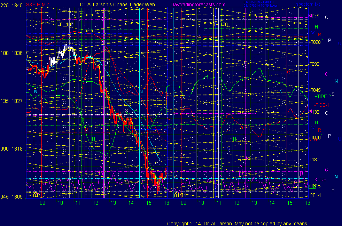
Task: Click the '01/14' date label
Action: click(180, 195)
